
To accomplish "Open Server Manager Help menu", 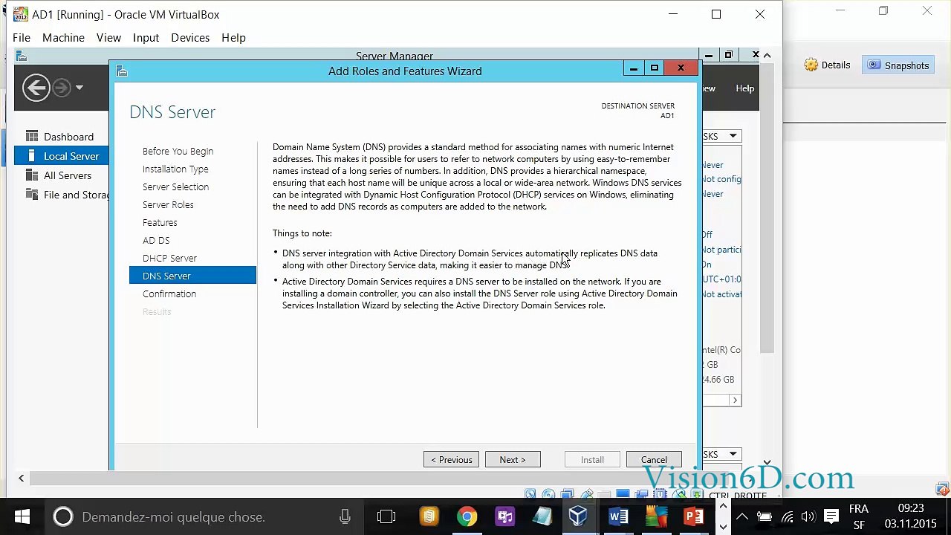I will (x=744, y=88).
